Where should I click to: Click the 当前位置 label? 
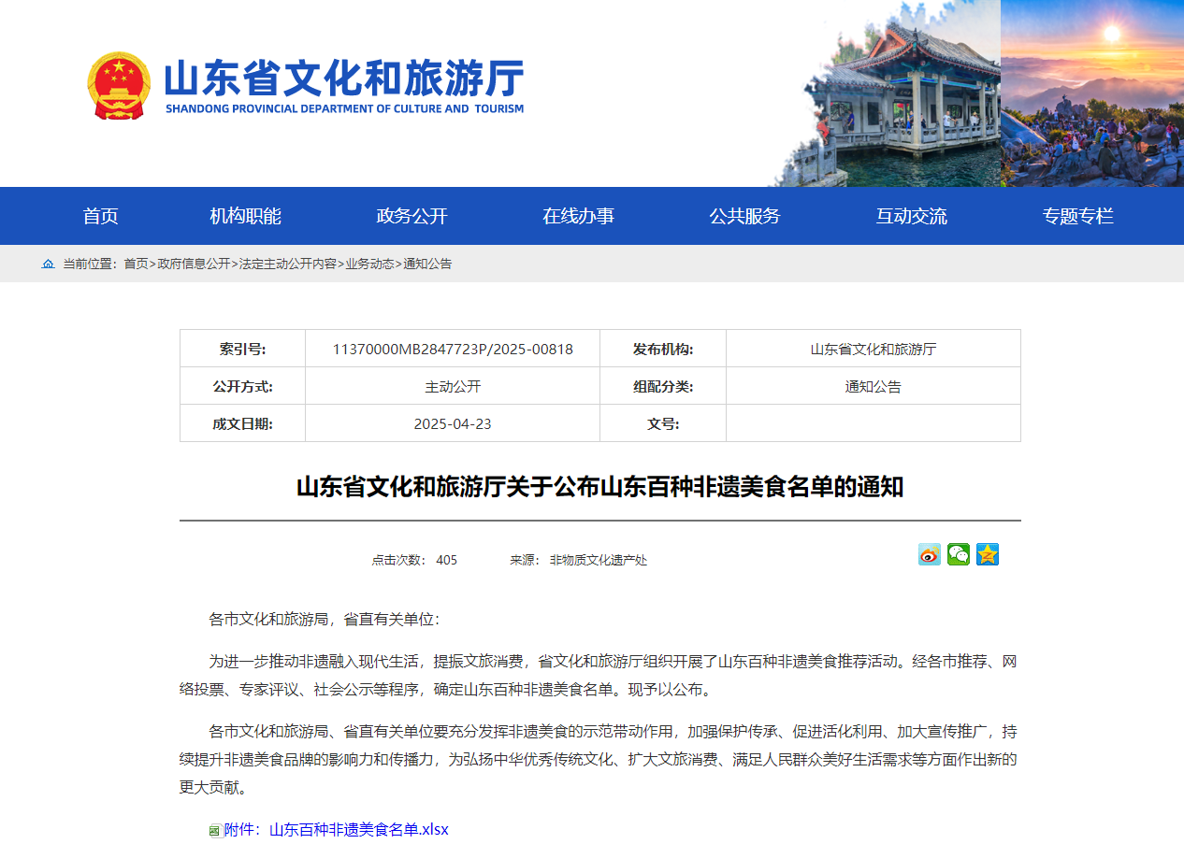pos(91,265)
